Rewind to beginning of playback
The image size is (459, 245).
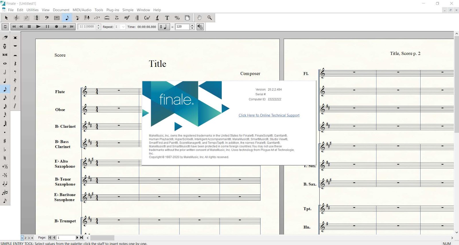(x=14, y=27)
